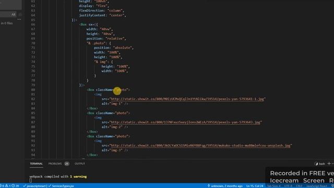
Task: Click line number 70 in the gutter
Action: point(33,43)
